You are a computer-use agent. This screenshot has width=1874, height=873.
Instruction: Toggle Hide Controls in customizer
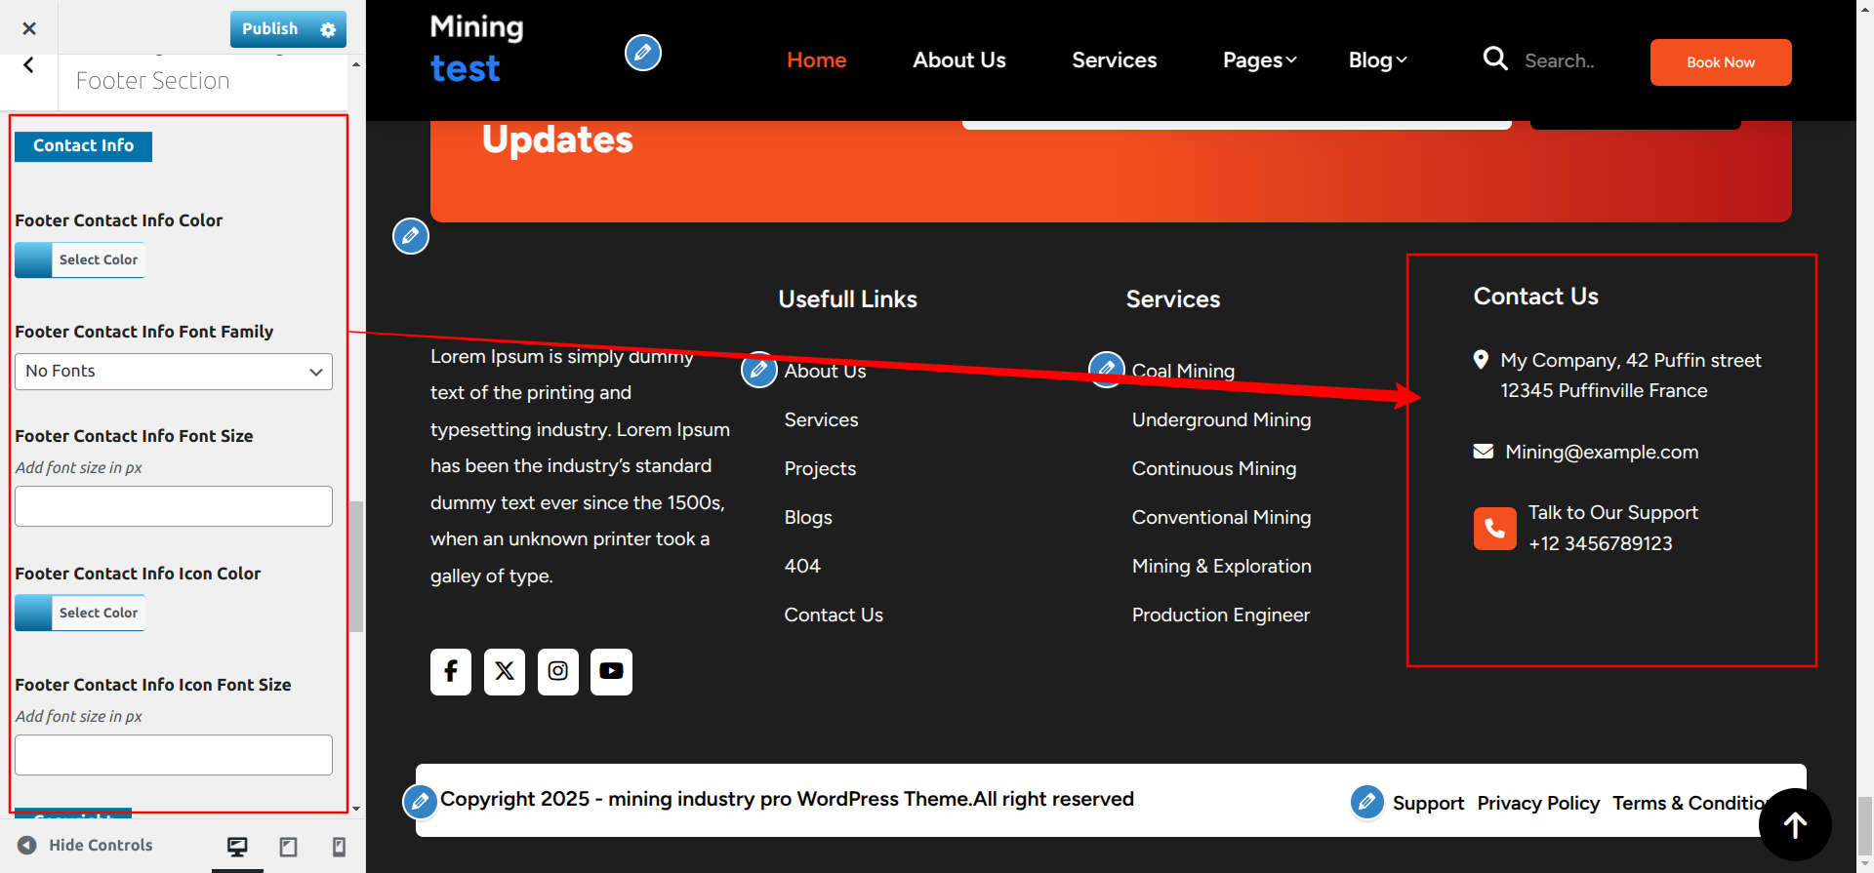[86, 846]
